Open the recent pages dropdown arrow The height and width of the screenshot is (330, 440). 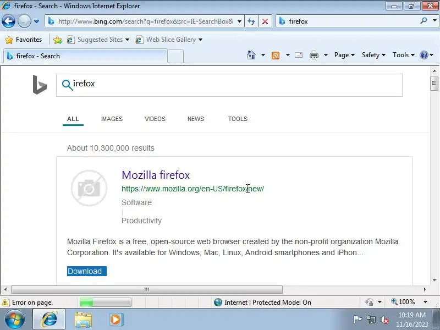[36, 21]
